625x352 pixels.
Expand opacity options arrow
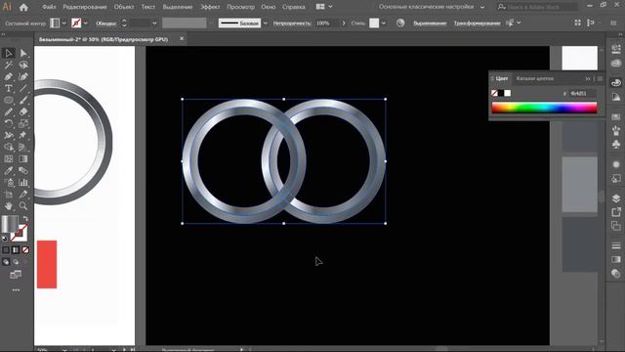coord(344,23)
